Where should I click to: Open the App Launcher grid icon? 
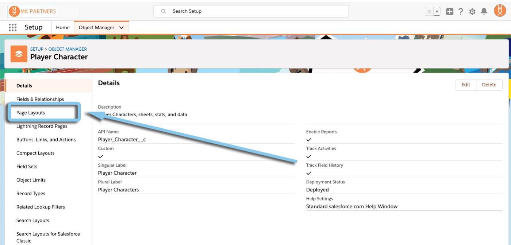12,27
